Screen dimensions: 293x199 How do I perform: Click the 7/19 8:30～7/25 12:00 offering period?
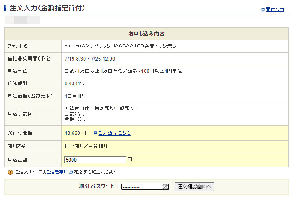point(90,59)
